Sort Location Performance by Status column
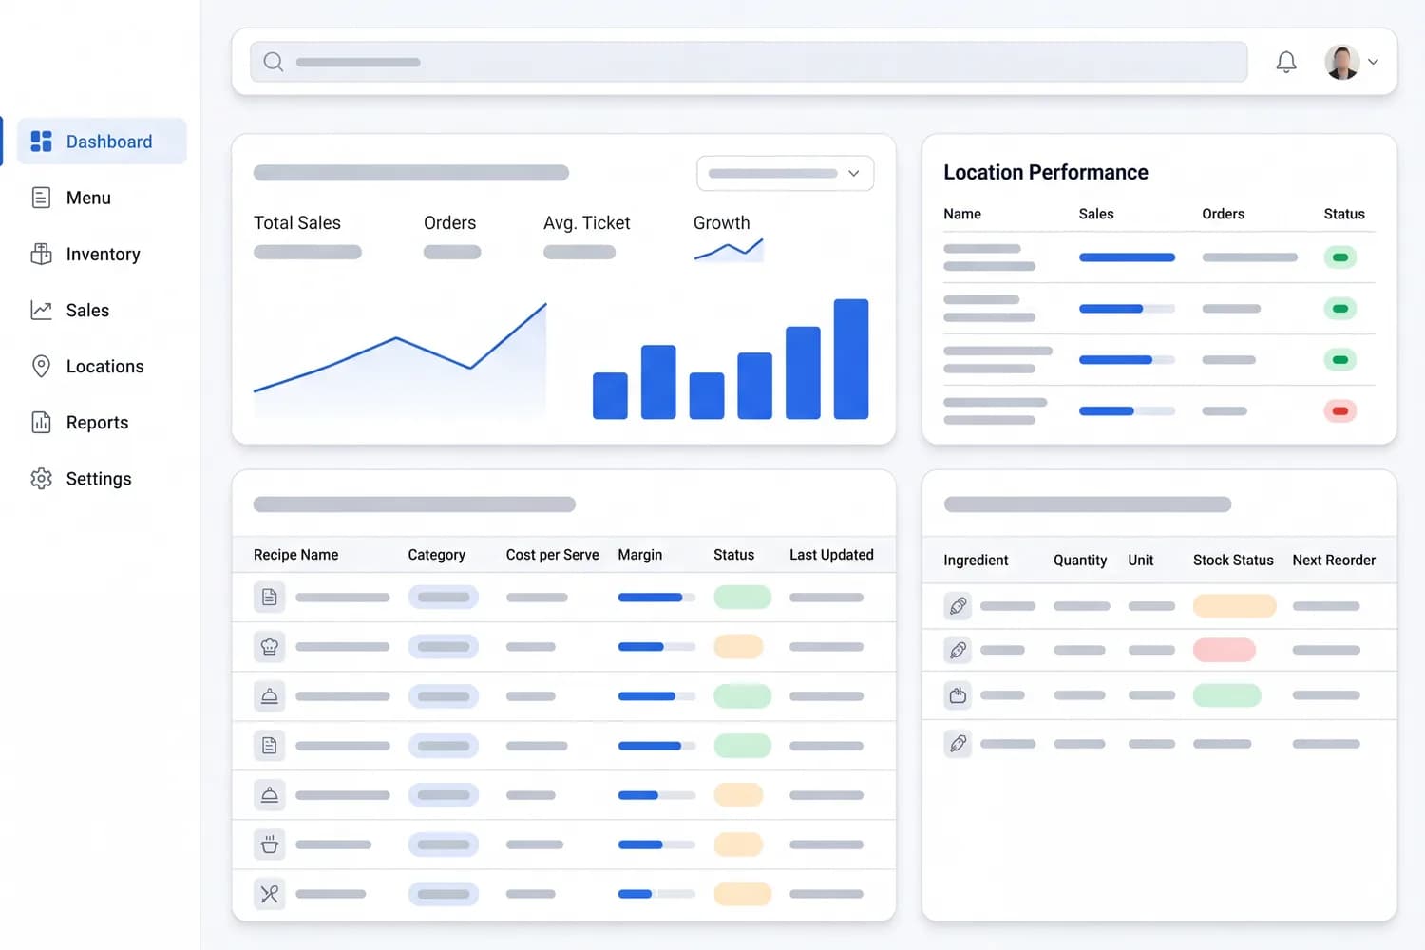 click(x=1344, y=214)
